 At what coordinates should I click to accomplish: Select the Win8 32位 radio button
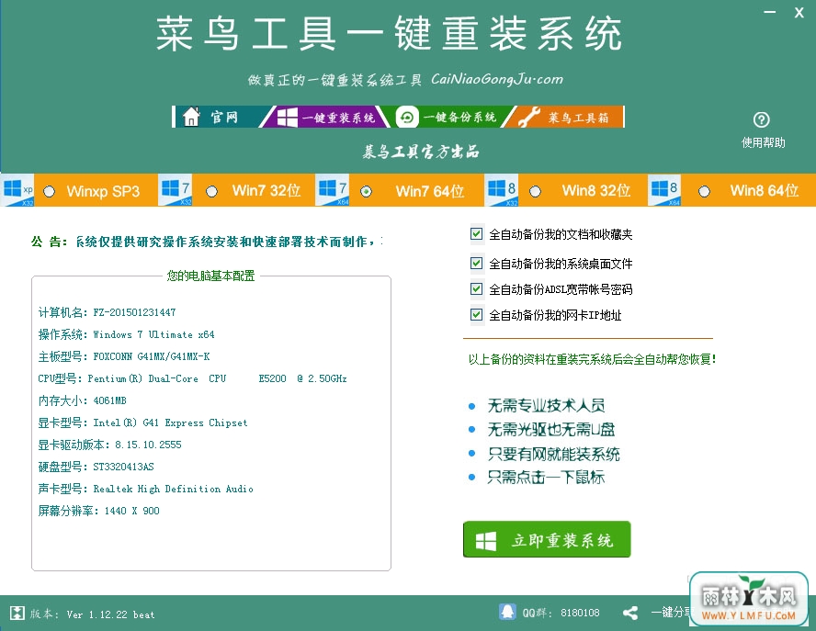tap(535, 191)
